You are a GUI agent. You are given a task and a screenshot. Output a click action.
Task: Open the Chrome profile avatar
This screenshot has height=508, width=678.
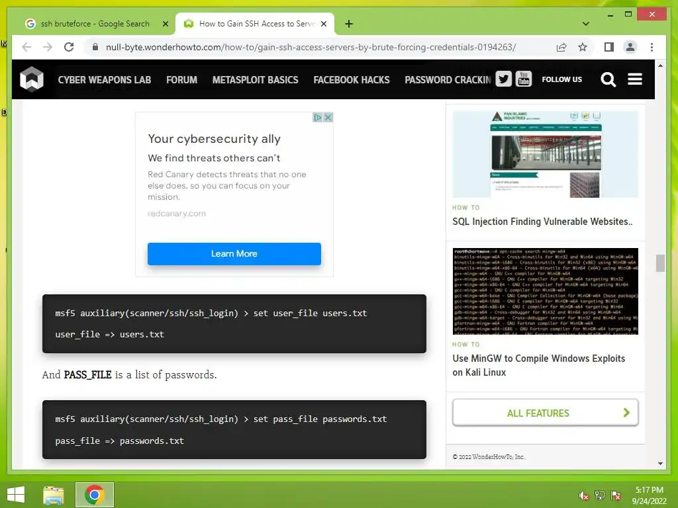[630, 47]
